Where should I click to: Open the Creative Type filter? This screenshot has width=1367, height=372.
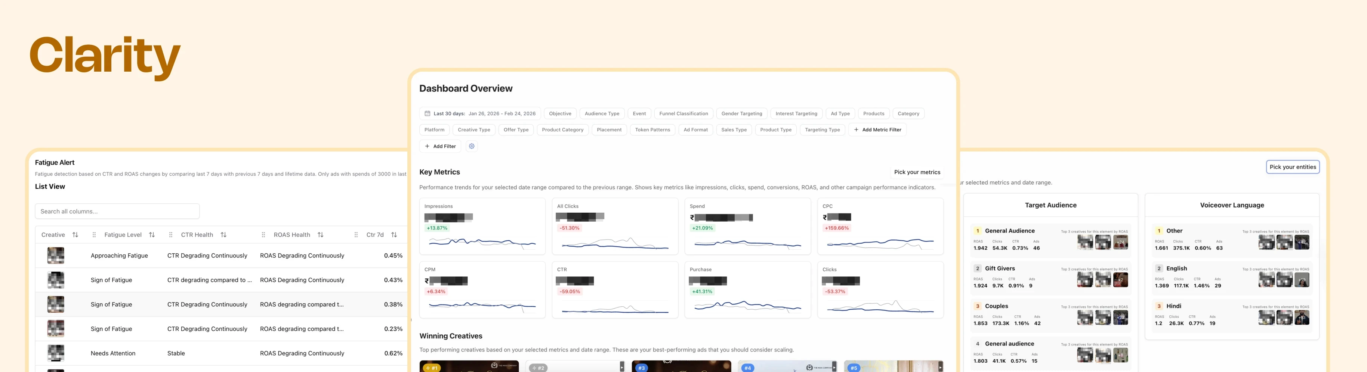tap(474, 130)
